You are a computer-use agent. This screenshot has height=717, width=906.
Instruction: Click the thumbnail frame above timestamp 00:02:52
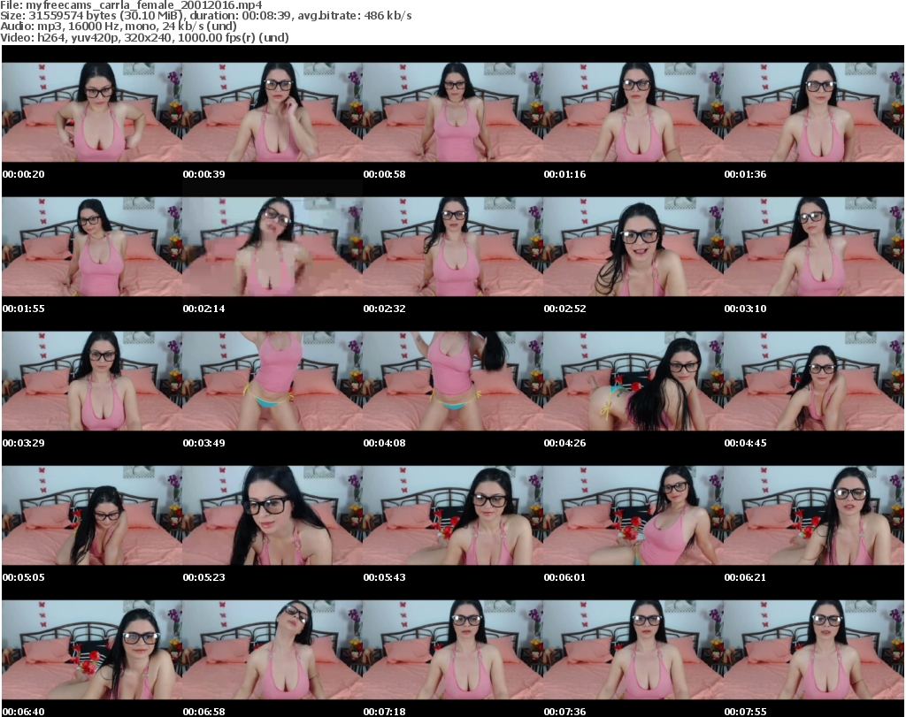(633, 247)
